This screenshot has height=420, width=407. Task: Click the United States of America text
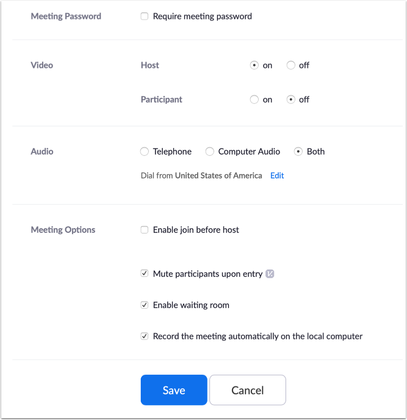click(x=218, y=175)
